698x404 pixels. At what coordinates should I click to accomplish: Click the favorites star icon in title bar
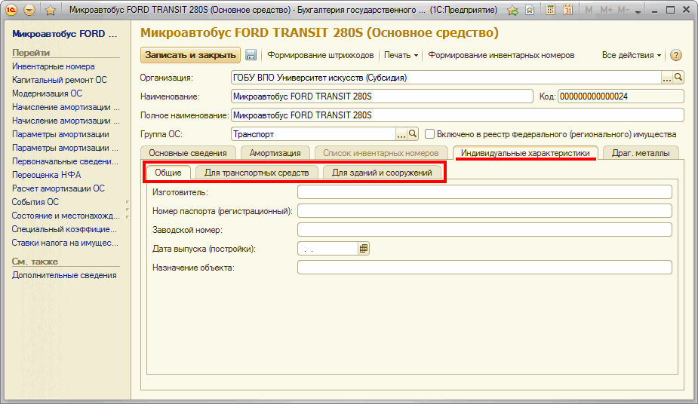click(51, 10)
